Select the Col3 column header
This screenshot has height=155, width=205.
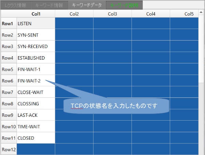[112, 14]
